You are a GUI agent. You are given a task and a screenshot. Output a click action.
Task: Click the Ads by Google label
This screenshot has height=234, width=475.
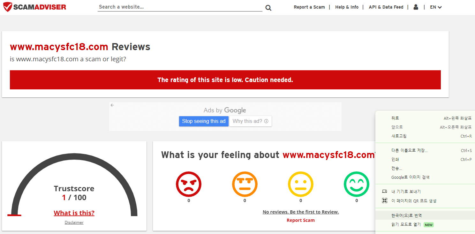pos(225,110)
